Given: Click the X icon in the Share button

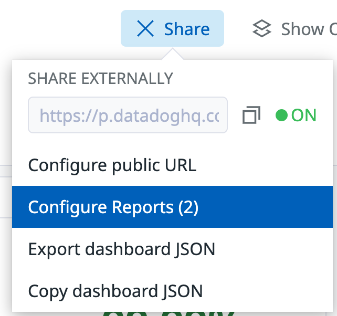Looking at the screenshot, I should tap(145, 29).
